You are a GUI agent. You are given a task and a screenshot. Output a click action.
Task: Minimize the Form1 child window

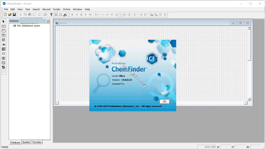(x=233, y=23)
